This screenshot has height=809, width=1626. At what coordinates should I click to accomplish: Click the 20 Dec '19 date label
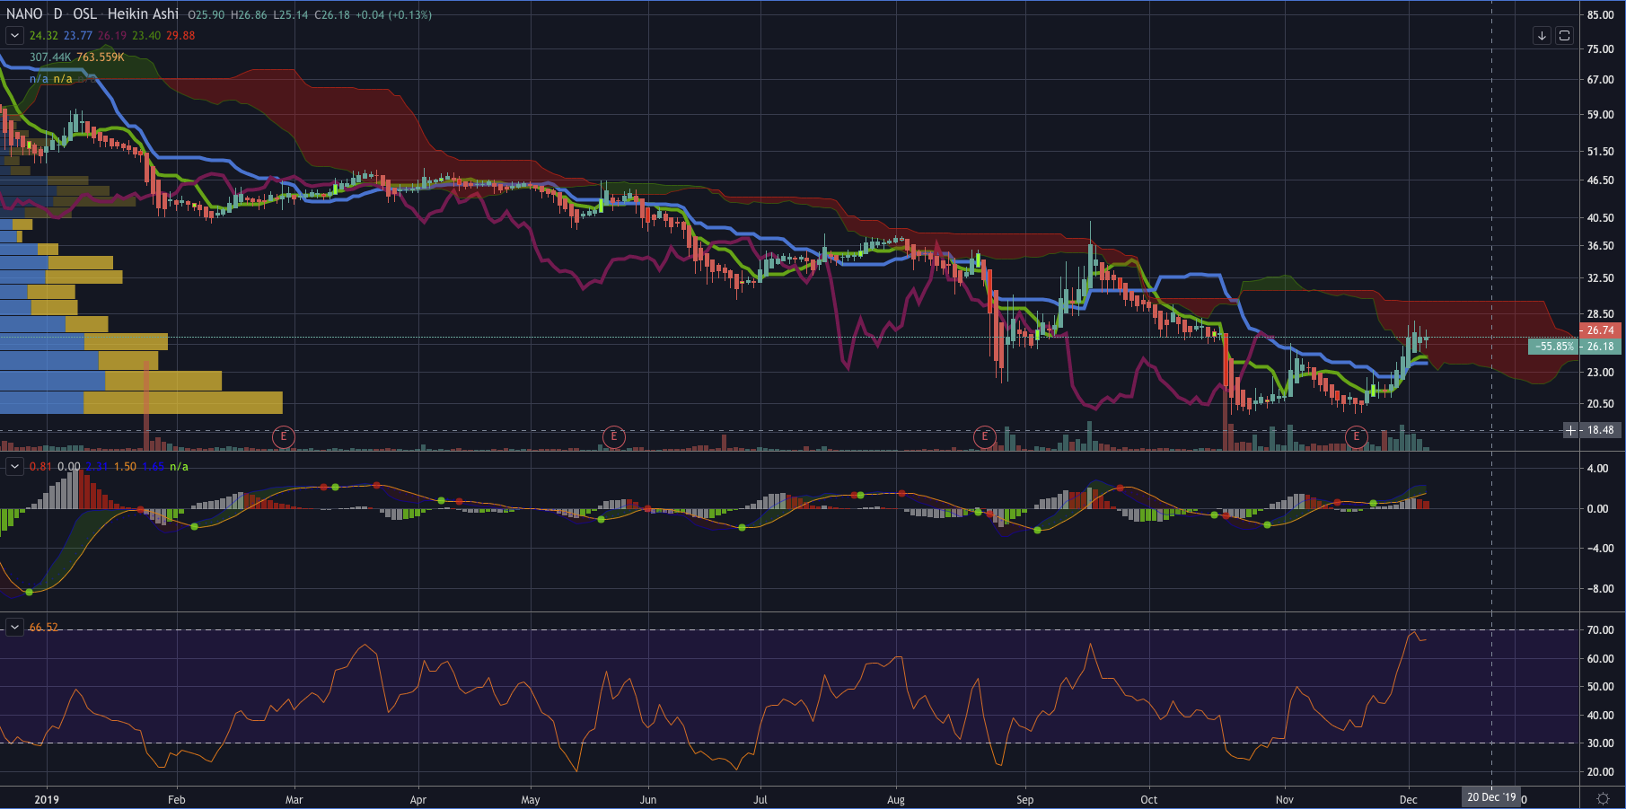coord(1491,797)
